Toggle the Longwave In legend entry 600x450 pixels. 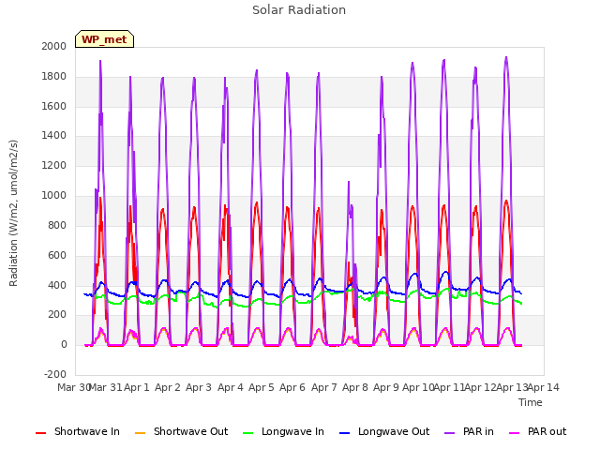[283, 431]
